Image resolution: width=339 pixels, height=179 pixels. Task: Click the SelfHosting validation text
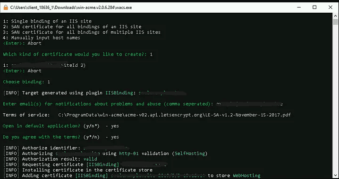pyautogui.click(x=190, y=154)
